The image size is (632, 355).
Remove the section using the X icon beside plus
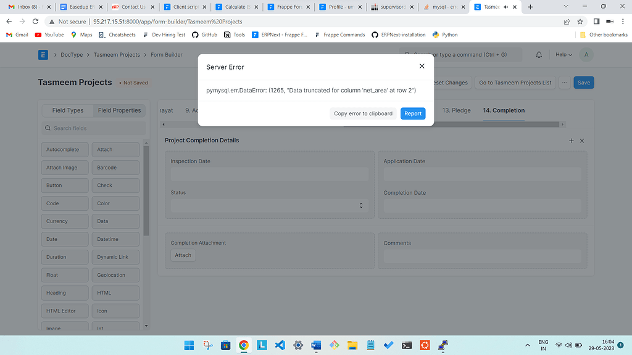point(581,141)
